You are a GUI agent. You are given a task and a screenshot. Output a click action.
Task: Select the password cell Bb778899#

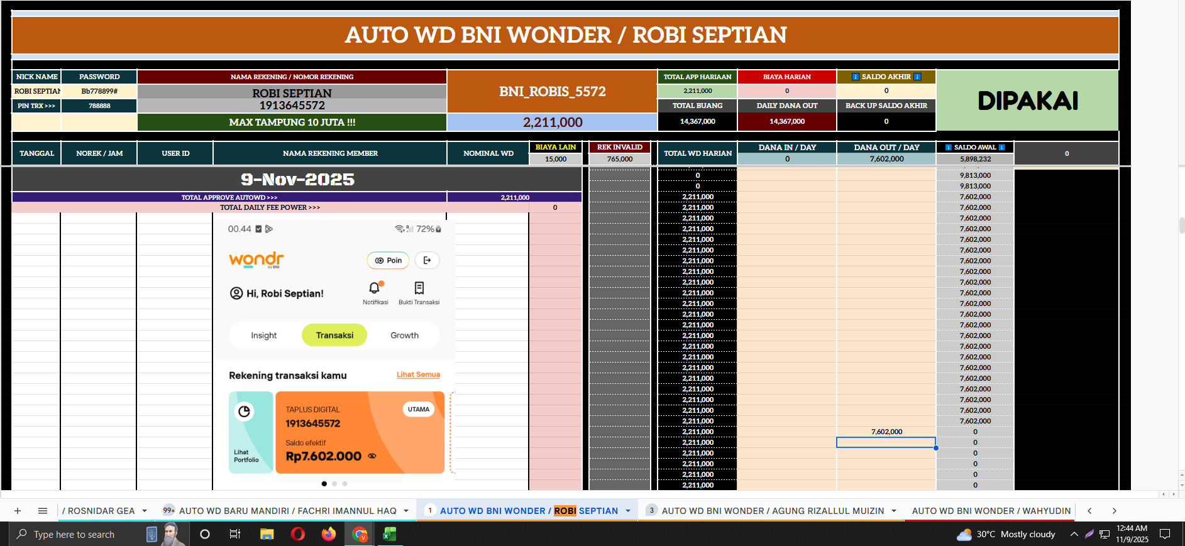(x=99, y=91)
